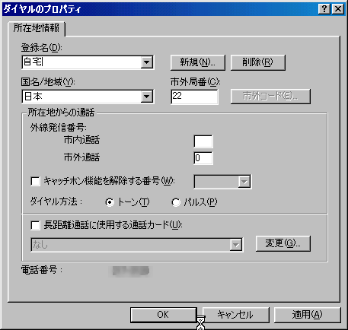This screenshot has height=330, width=348.
Task: Click the 市内通話 prefix input field
Action: tap(203, 141)
